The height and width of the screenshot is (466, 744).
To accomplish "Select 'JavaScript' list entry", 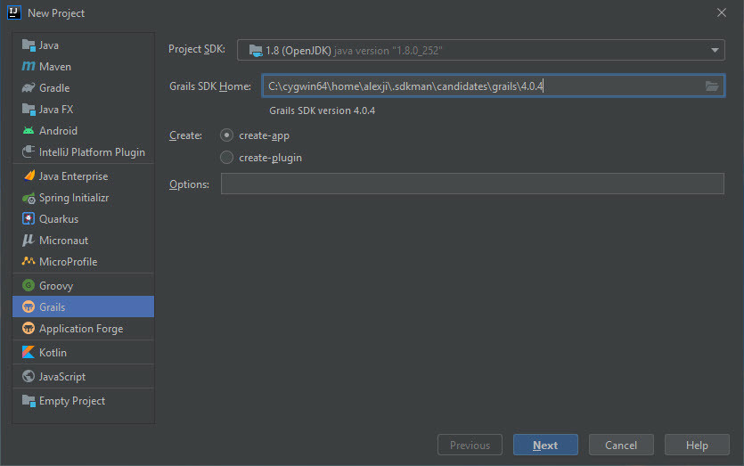I will point(62,377).
